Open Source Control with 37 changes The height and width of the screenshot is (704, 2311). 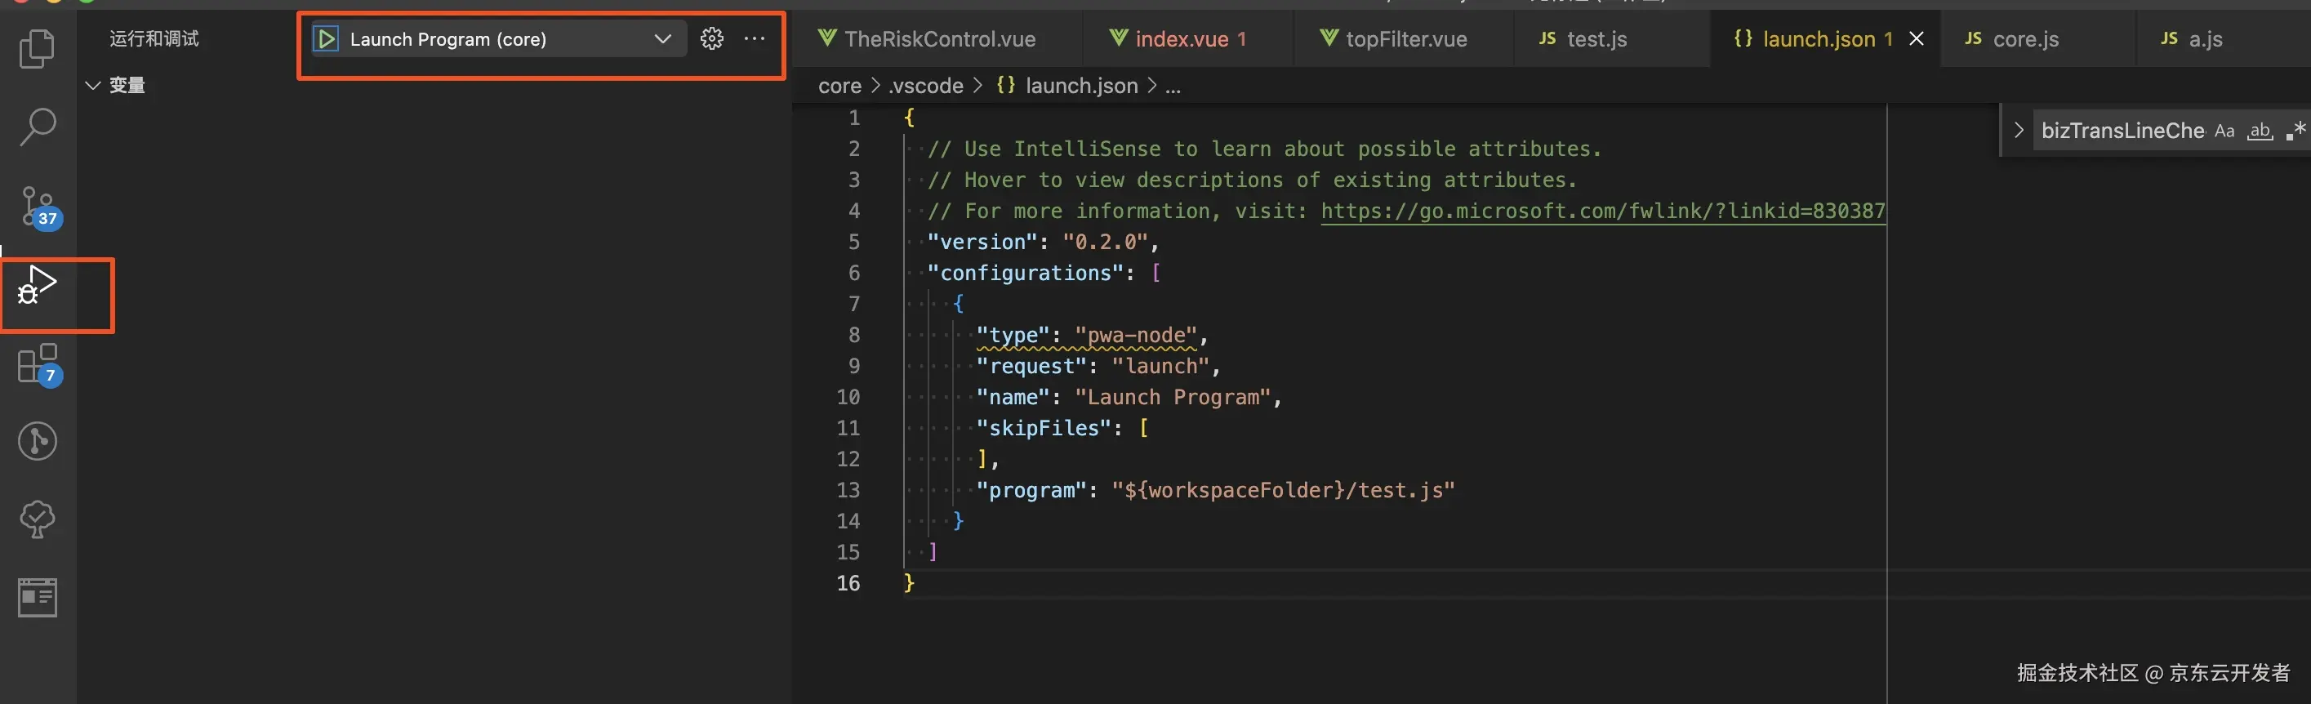(40, 207)
